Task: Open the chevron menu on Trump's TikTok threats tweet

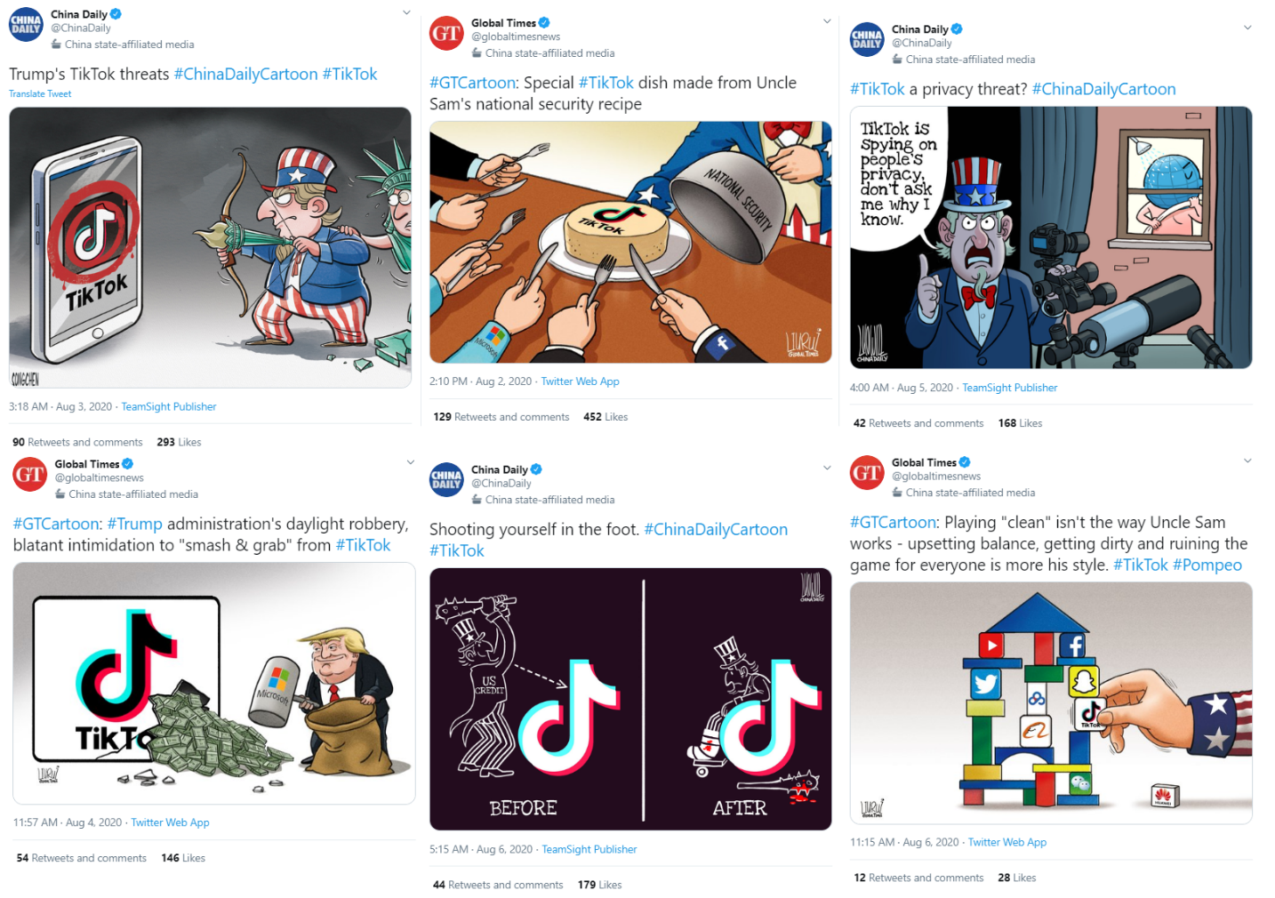Action: 406,12
